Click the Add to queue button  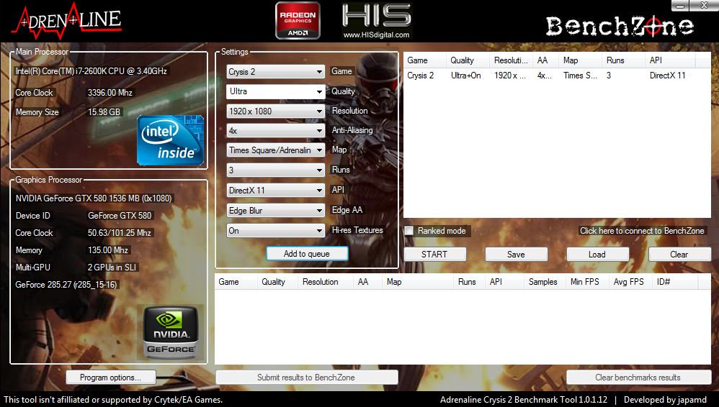pyautogui.click(x=307, y=254)
